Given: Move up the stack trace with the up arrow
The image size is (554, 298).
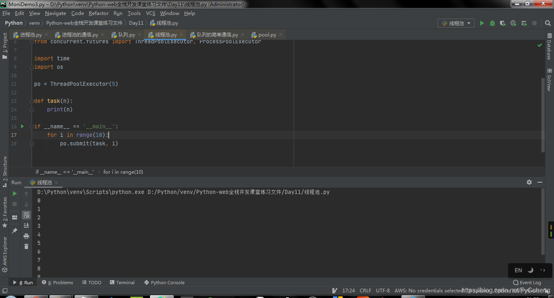Looking at the screenshot, I should point(26,194).
